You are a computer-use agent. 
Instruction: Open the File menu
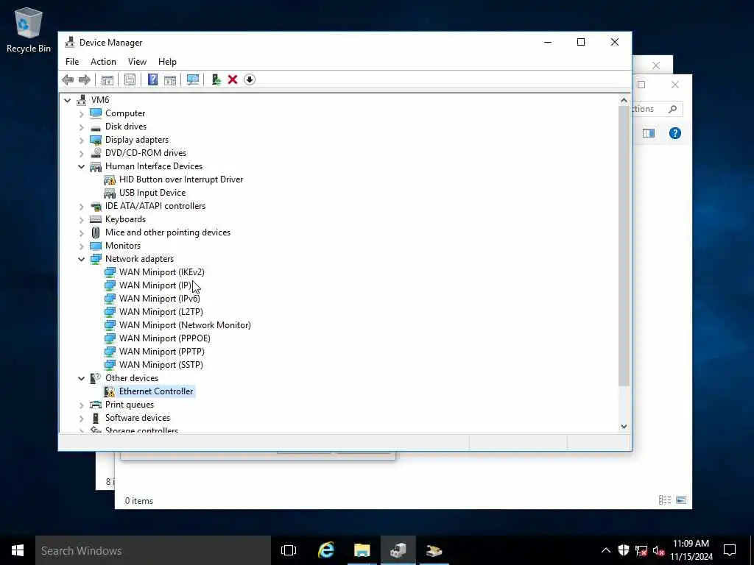[x=72, y=62]
